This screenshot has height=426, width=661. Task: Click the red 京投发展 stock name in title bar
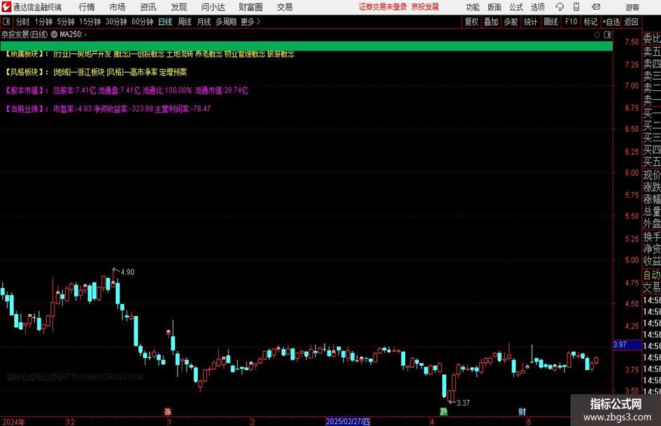(x=425, y=7)
